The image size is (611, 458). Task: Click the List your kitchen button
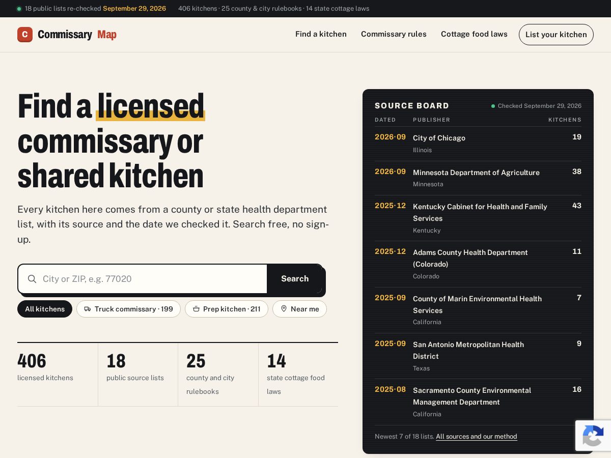[556, 35]
